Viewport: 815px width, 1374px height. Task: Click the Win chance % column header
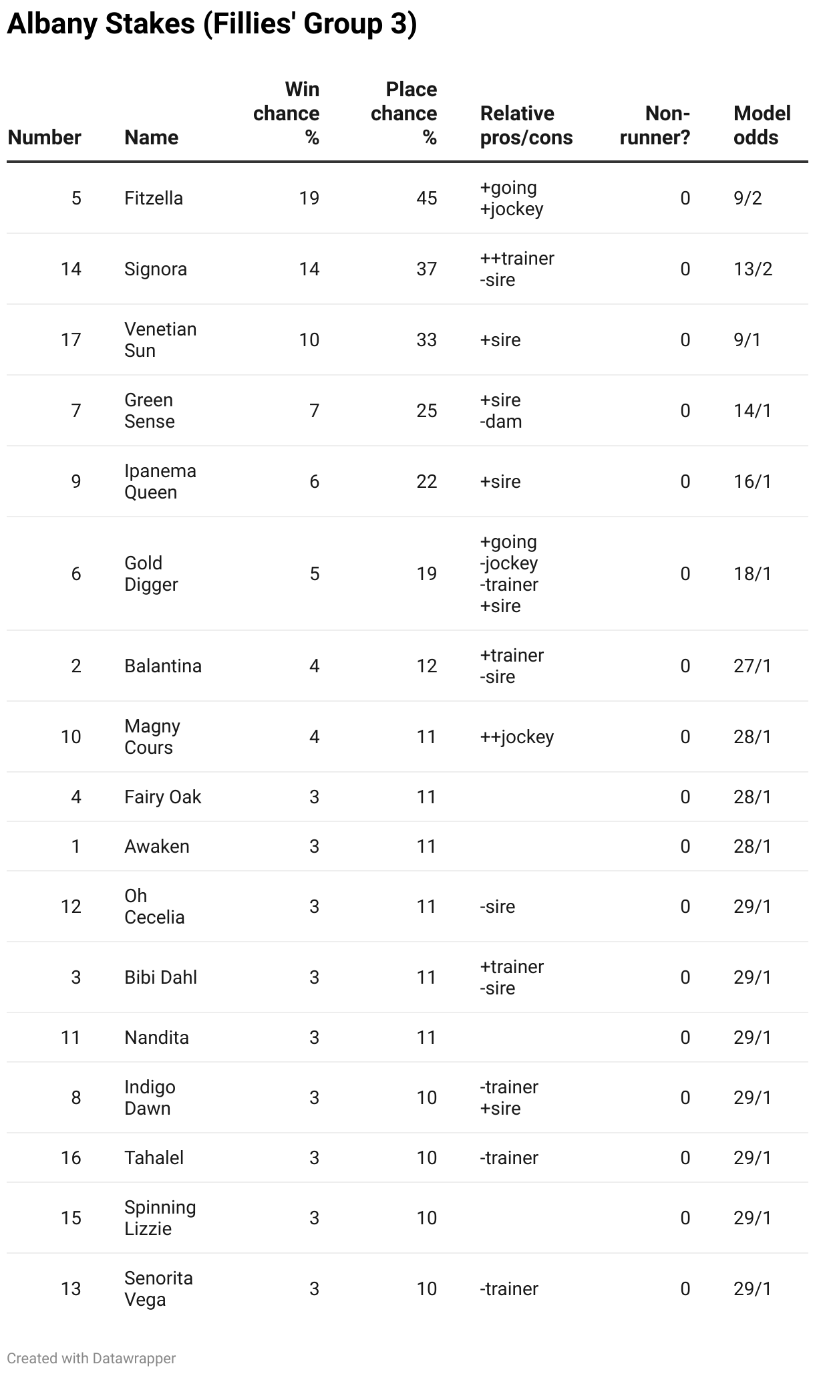[286, 114]
